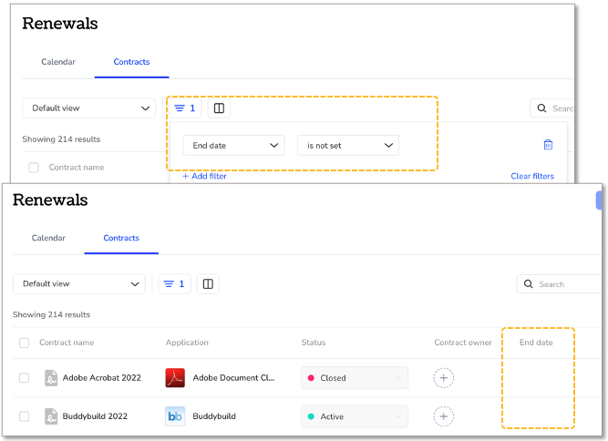
Task: Select Contracts tab in upper panel
Action: click(x=131, y=62)
